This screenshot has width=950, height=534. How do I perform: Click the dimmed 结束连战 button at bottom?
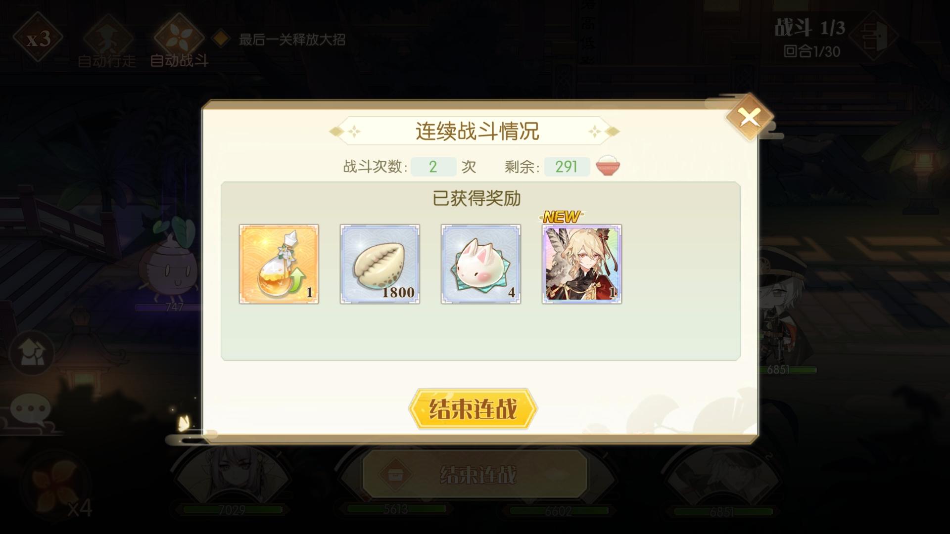pyautogui.click(x=475, y=474)
